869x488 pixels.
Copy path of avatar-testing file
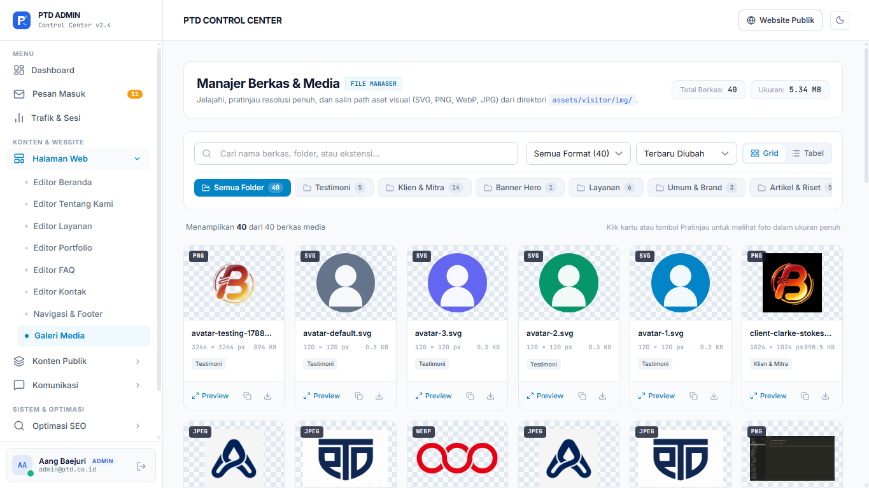(247, 396)
